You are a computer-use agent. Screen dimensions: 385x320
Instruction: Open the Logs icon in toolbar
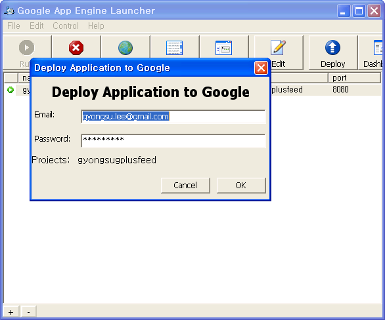(x=174, y=48)
